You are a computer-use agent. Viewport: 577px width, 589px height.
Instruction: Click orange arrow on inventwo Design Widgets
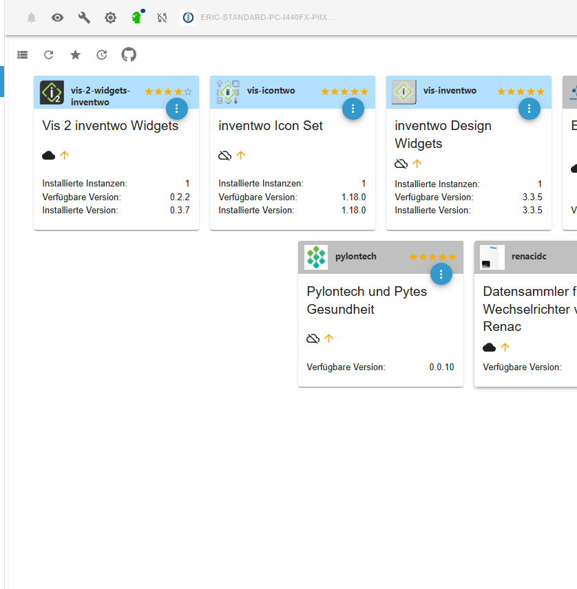[417, 163]
